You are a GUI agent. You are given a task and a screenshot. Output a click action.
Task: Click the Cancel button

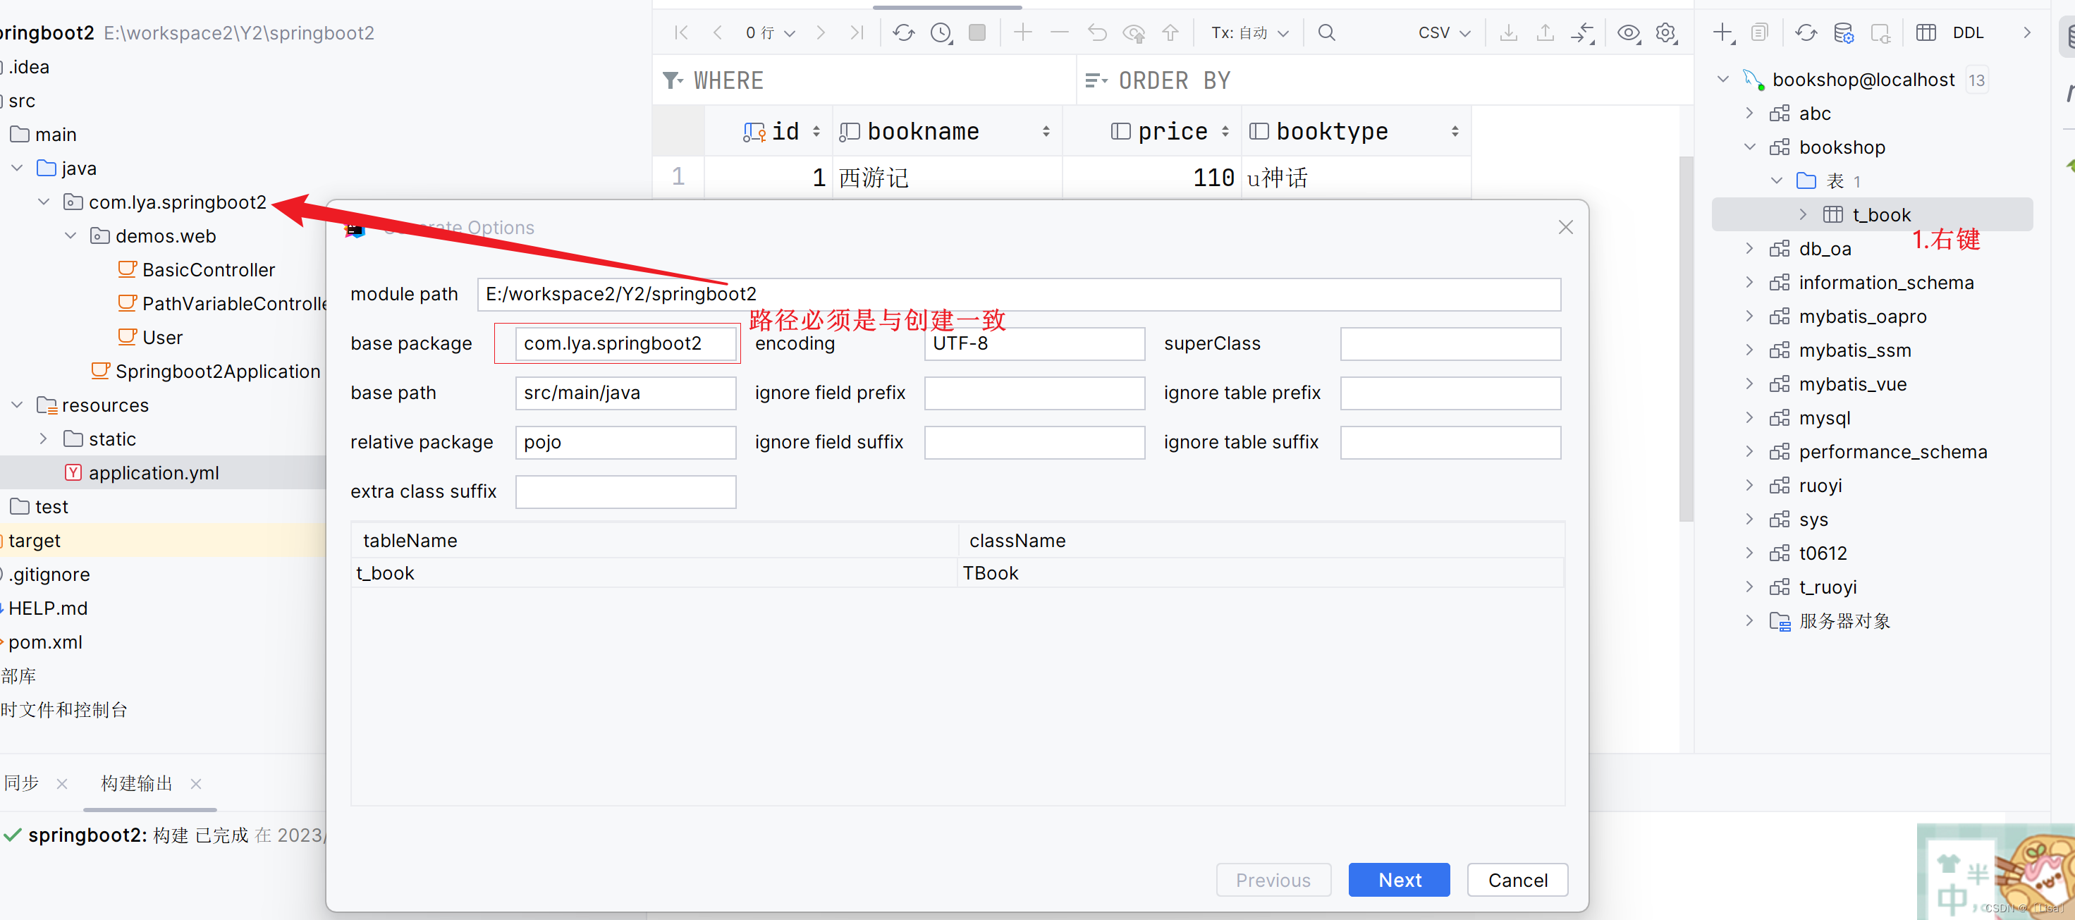(x=1517, y=880)
